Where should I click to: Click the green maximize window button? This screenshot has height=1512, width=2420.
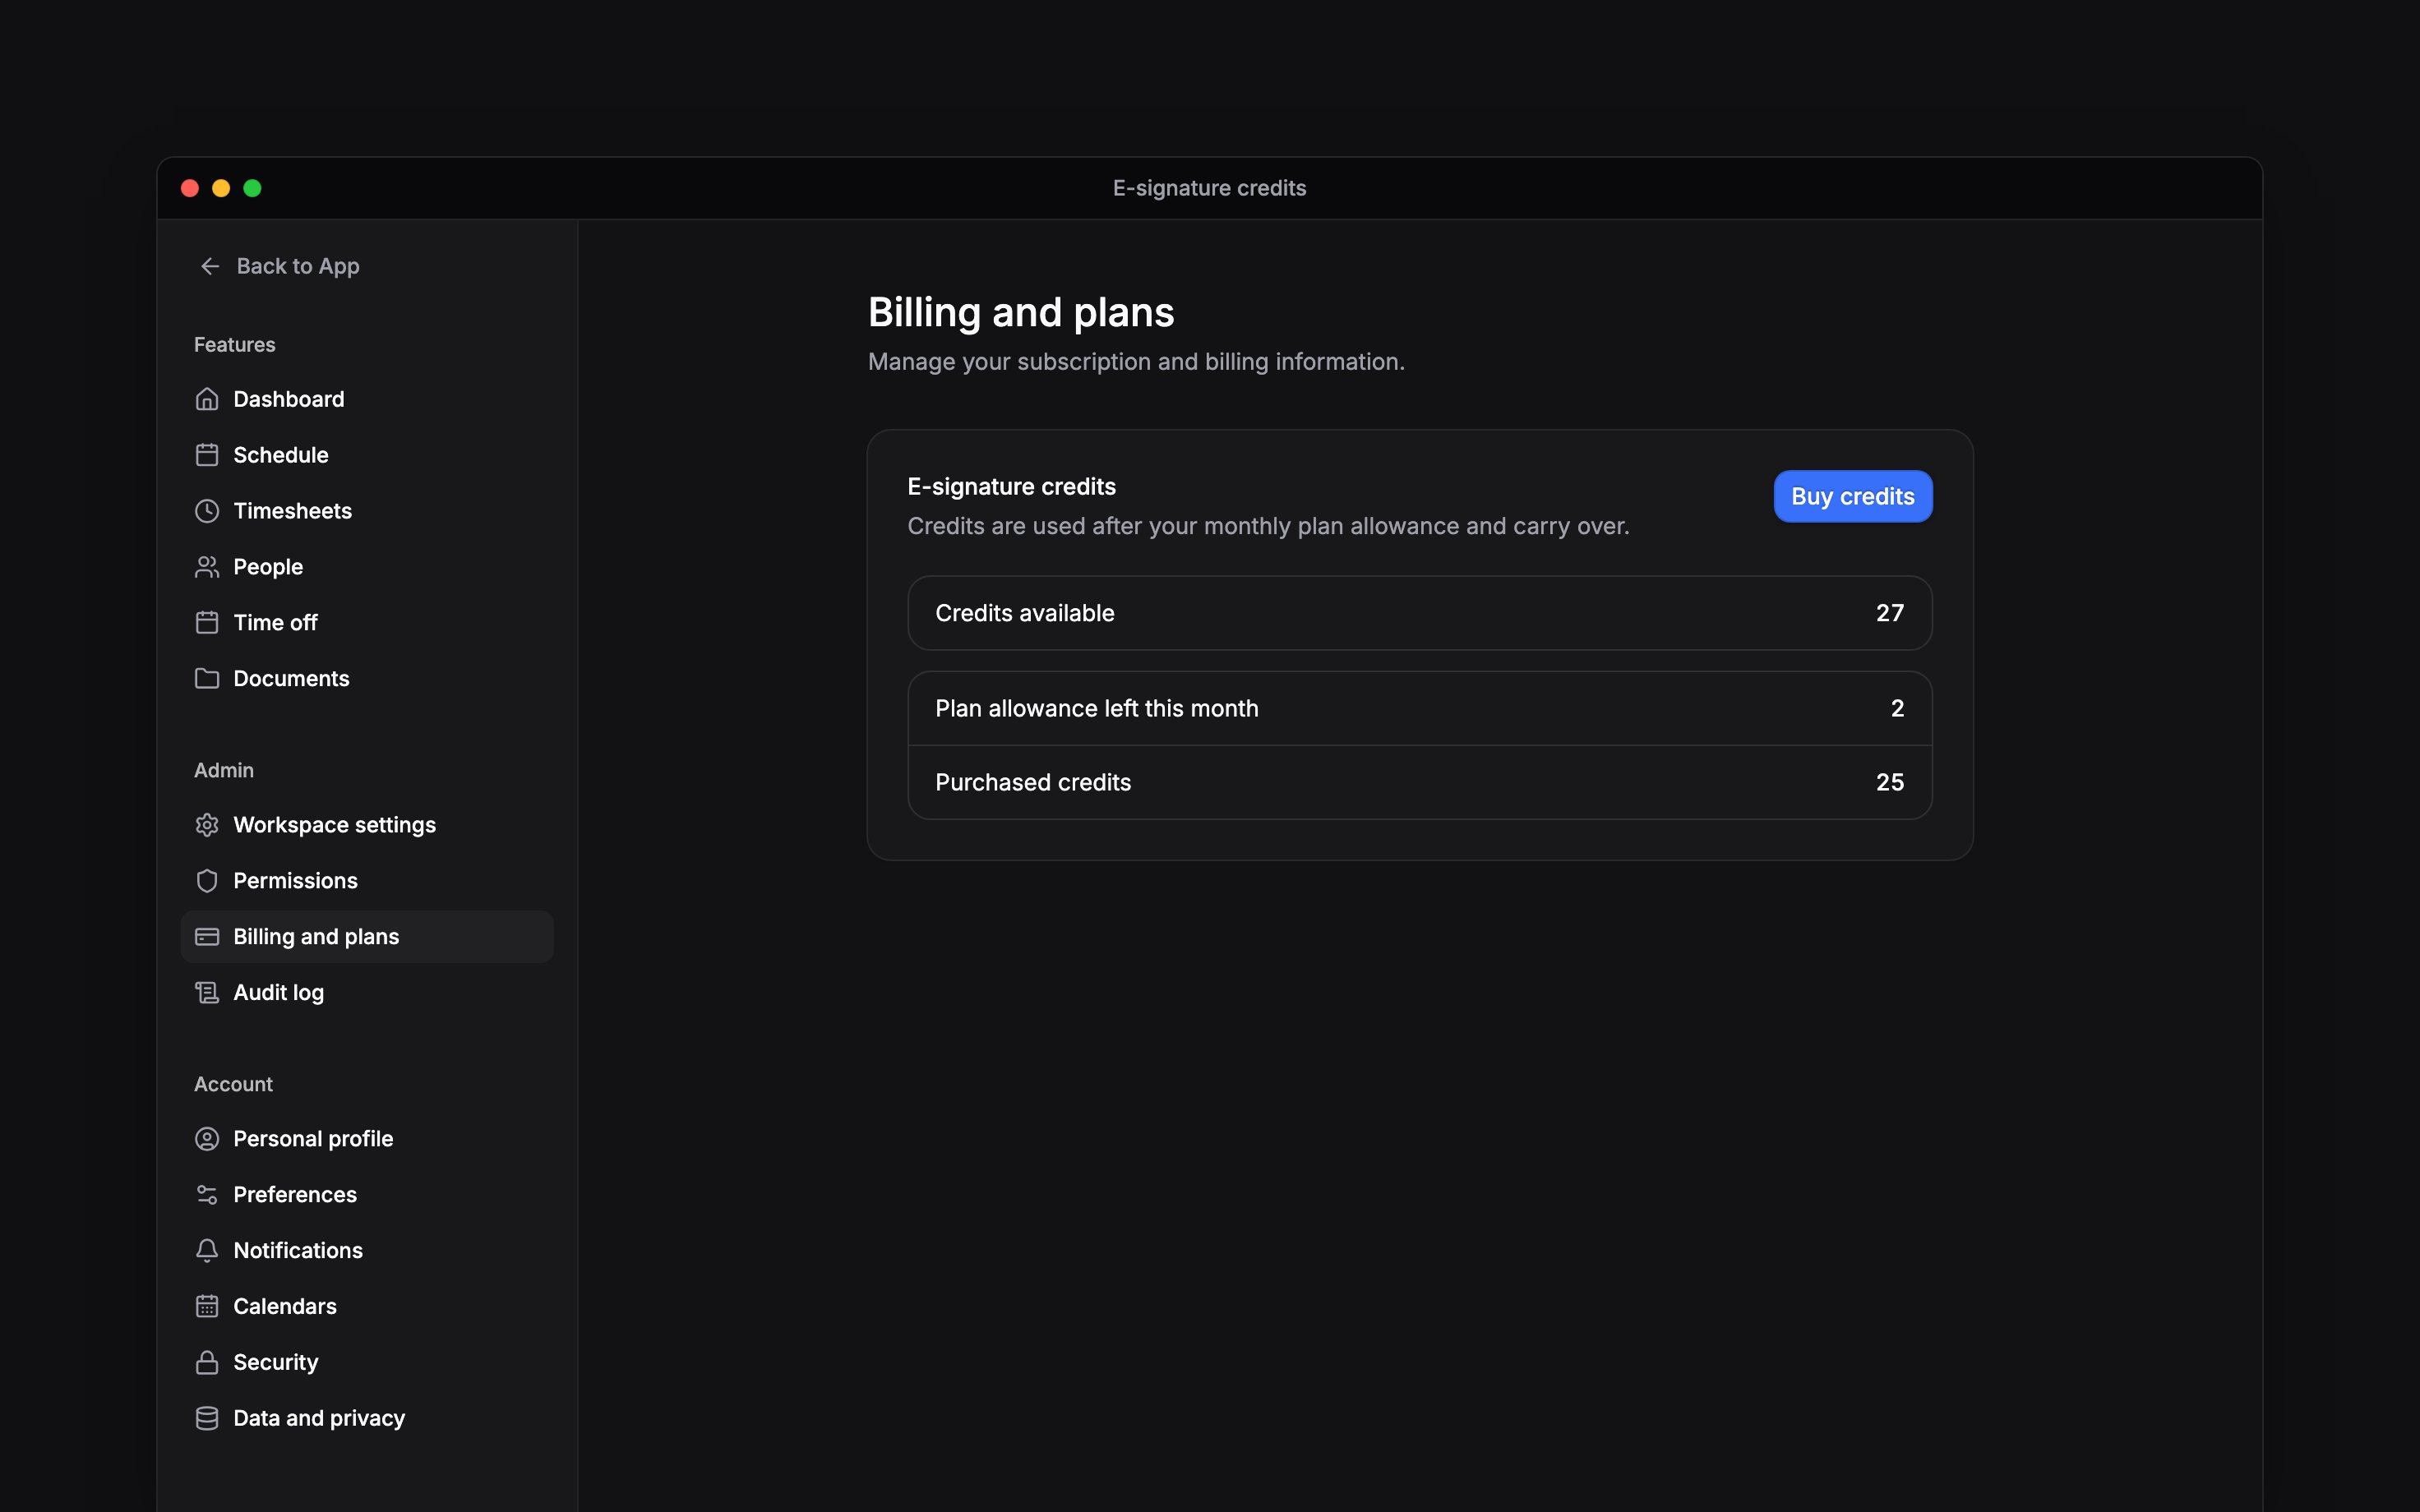252,188
